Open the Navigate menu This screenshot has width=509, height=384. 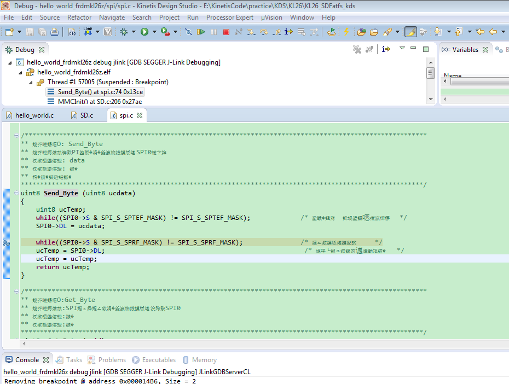112,18
